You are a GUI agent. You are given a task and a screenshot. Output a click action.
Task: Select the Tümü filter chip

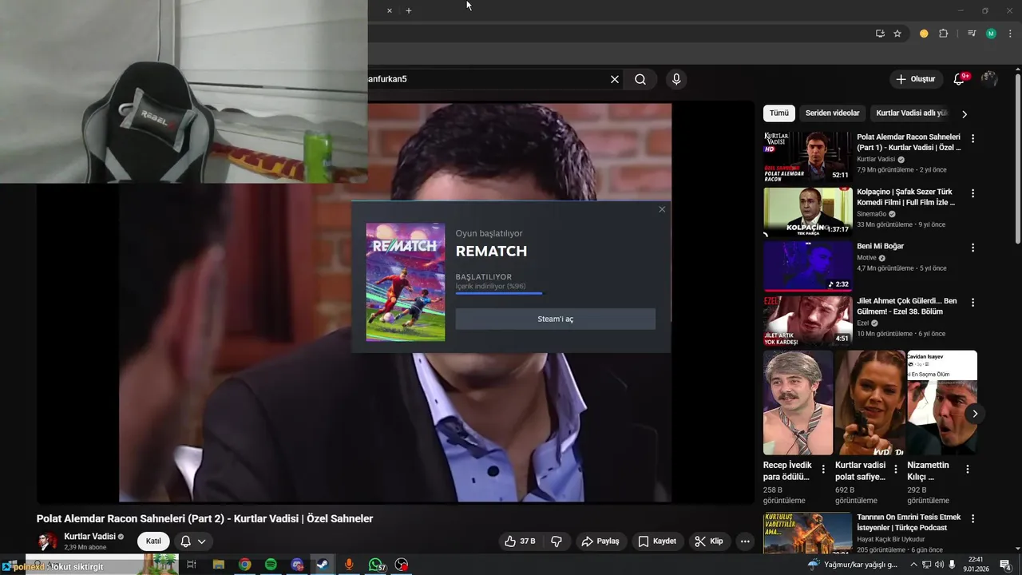point(778,113)
